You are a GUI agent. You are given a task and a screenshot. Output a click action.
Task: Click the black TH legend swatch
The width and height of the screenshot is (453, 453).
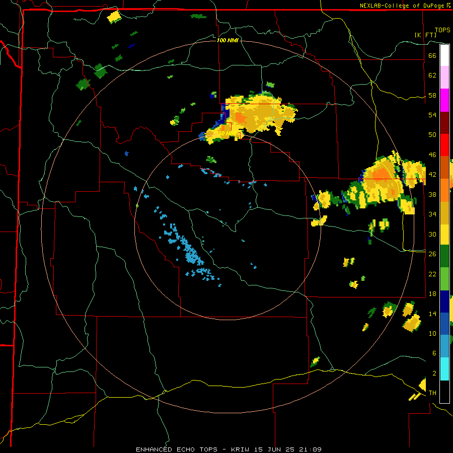[444, 392]
